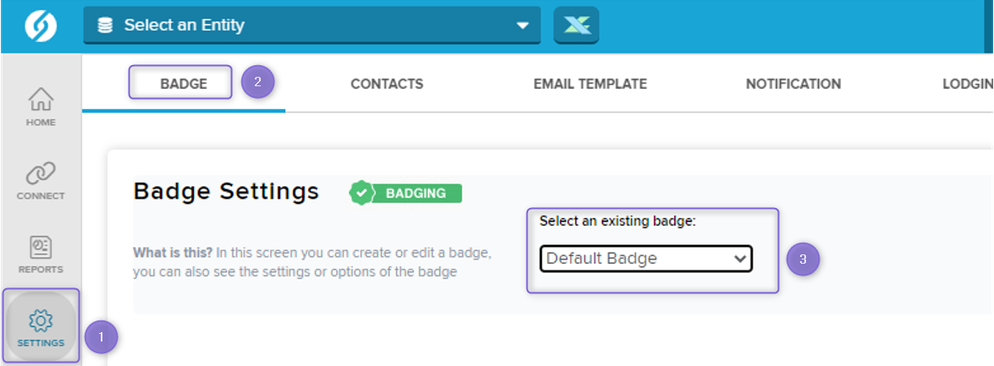The image size is (994, 366).
Task: Click the purple step 2 marker
Action: 257,83
